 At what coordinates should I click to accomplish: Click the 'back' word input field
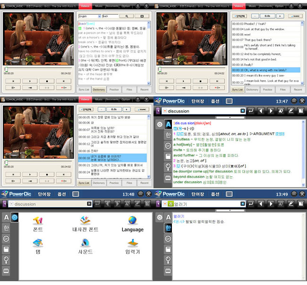point(111,16)
